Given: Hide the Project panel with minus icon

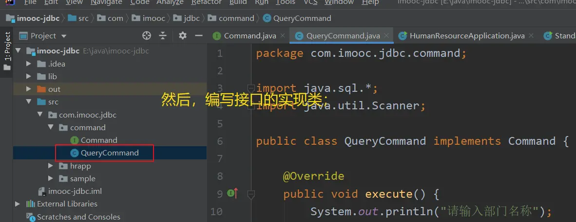Looking at the screenshot, I should [x=198, y=35].
